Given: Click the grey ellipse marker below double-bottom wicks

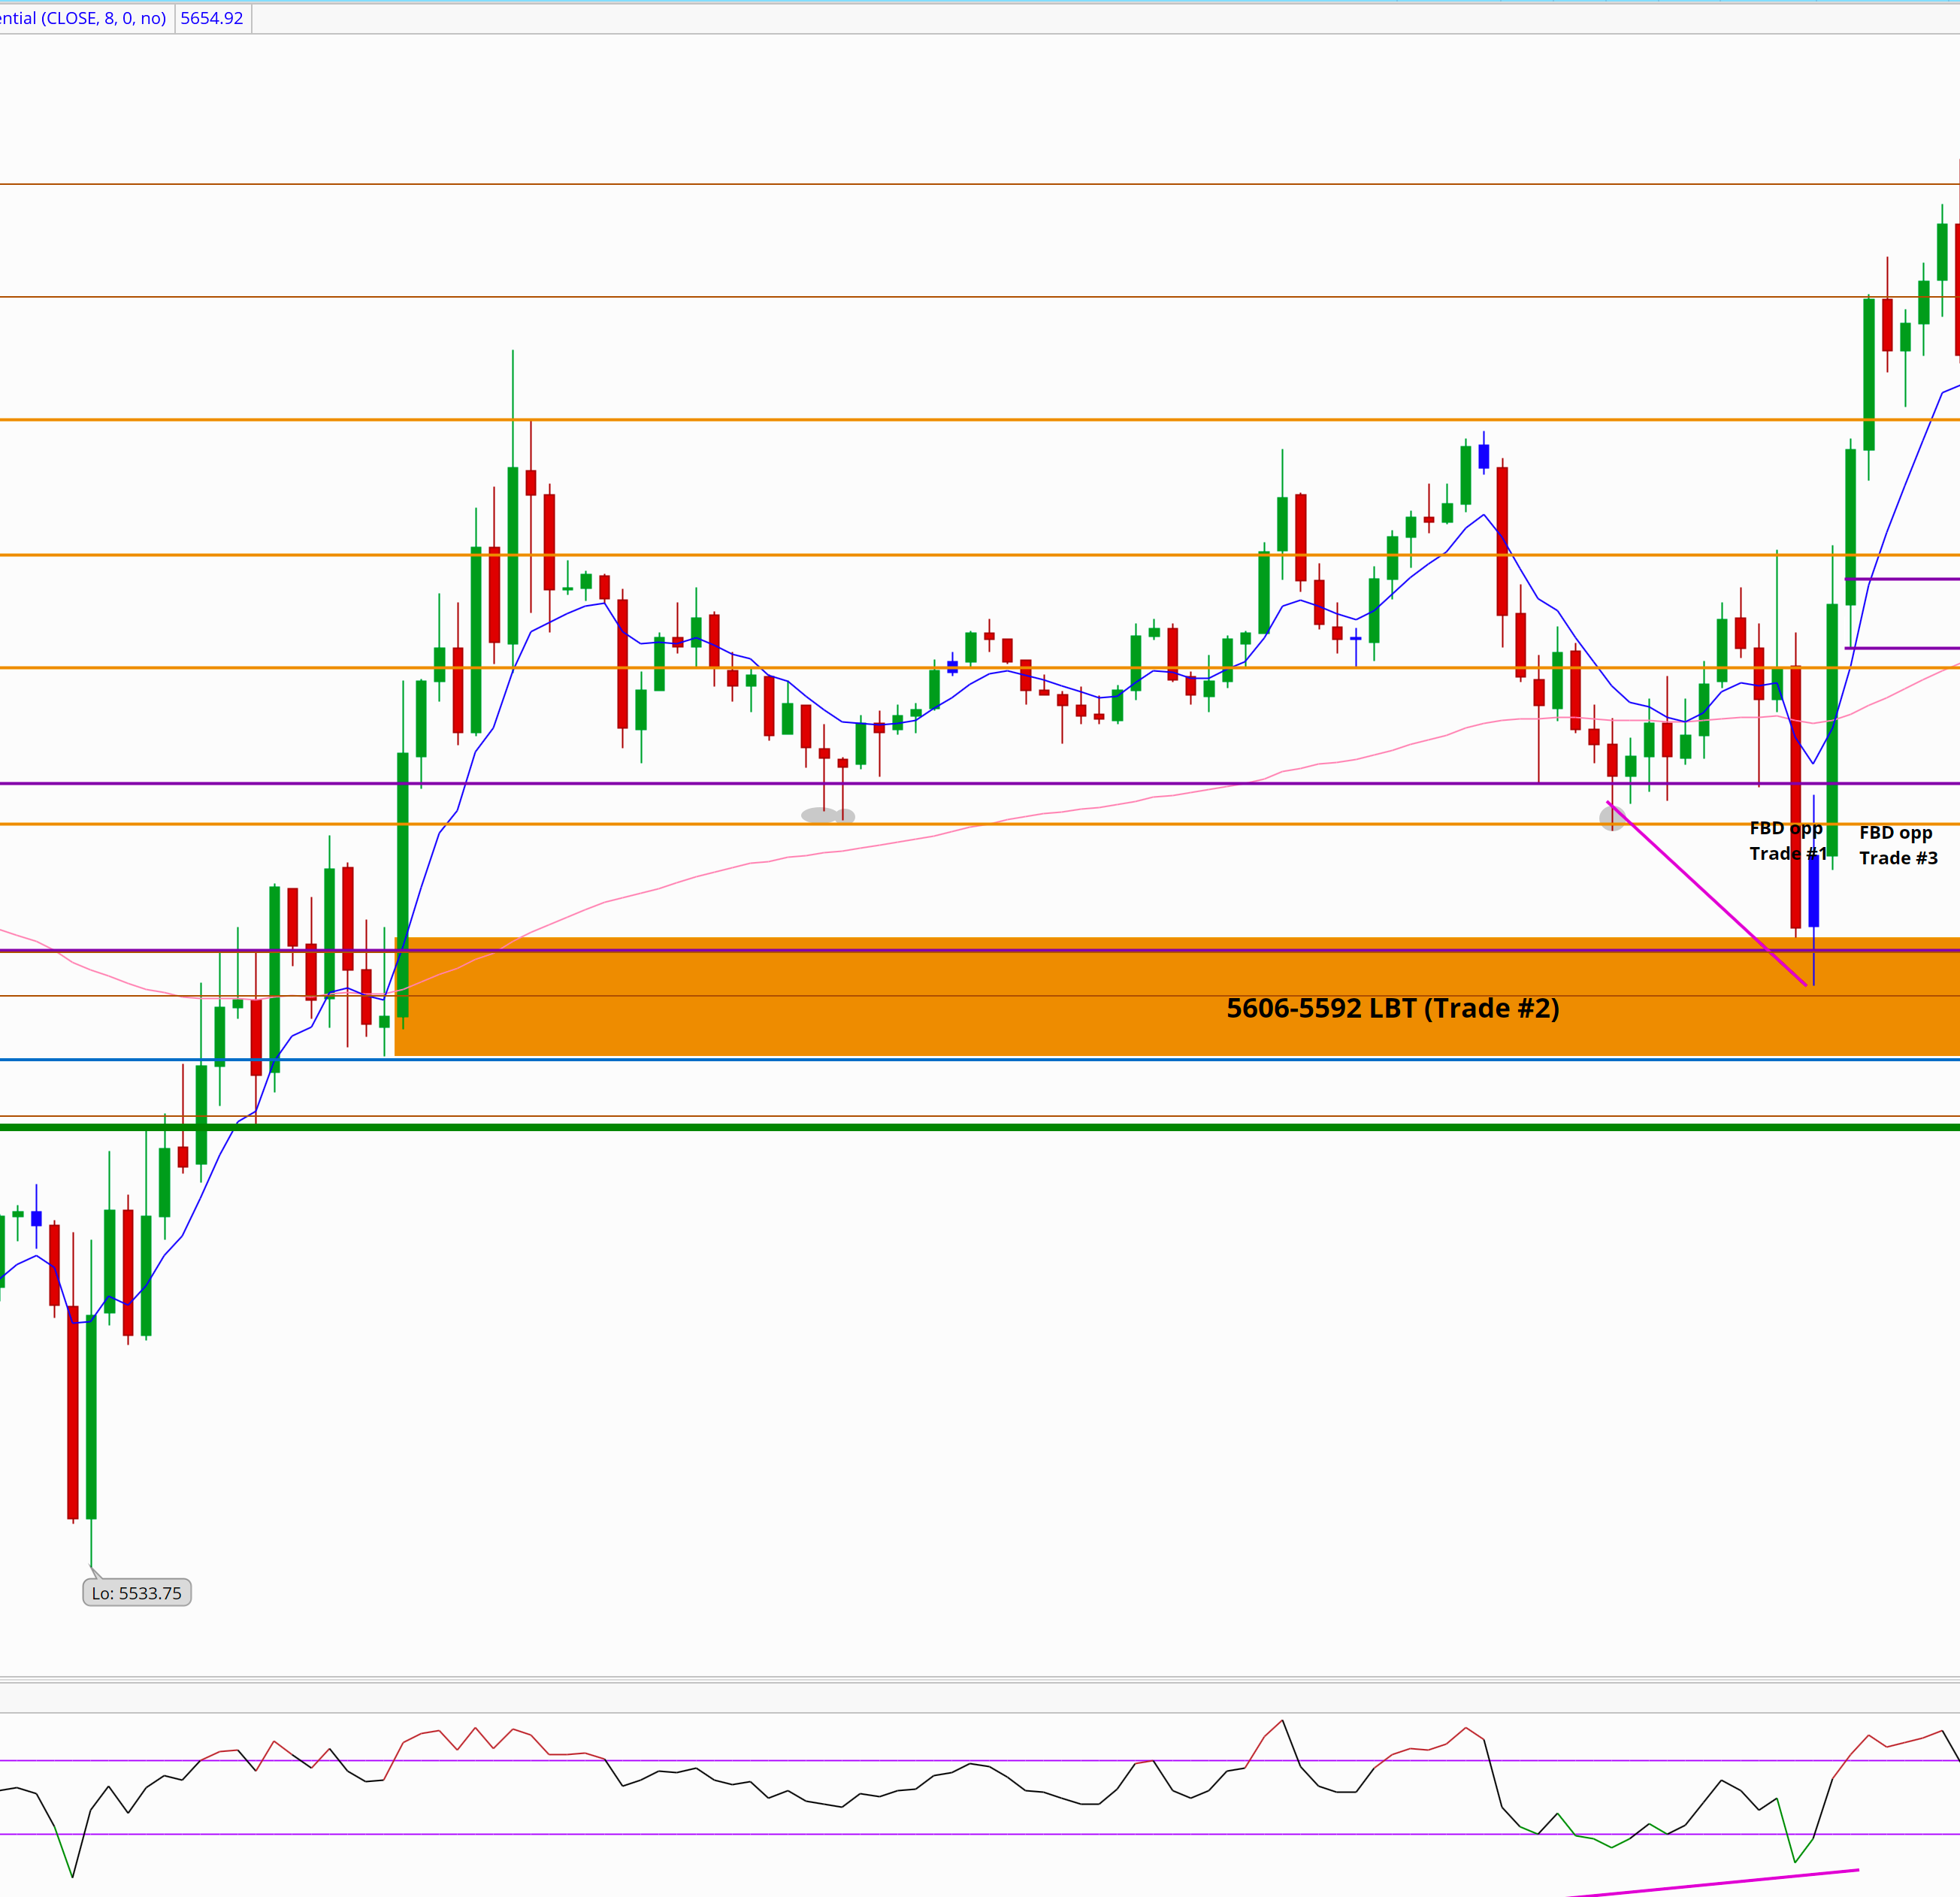Looking at the screenshot, I should pos(820,815).
